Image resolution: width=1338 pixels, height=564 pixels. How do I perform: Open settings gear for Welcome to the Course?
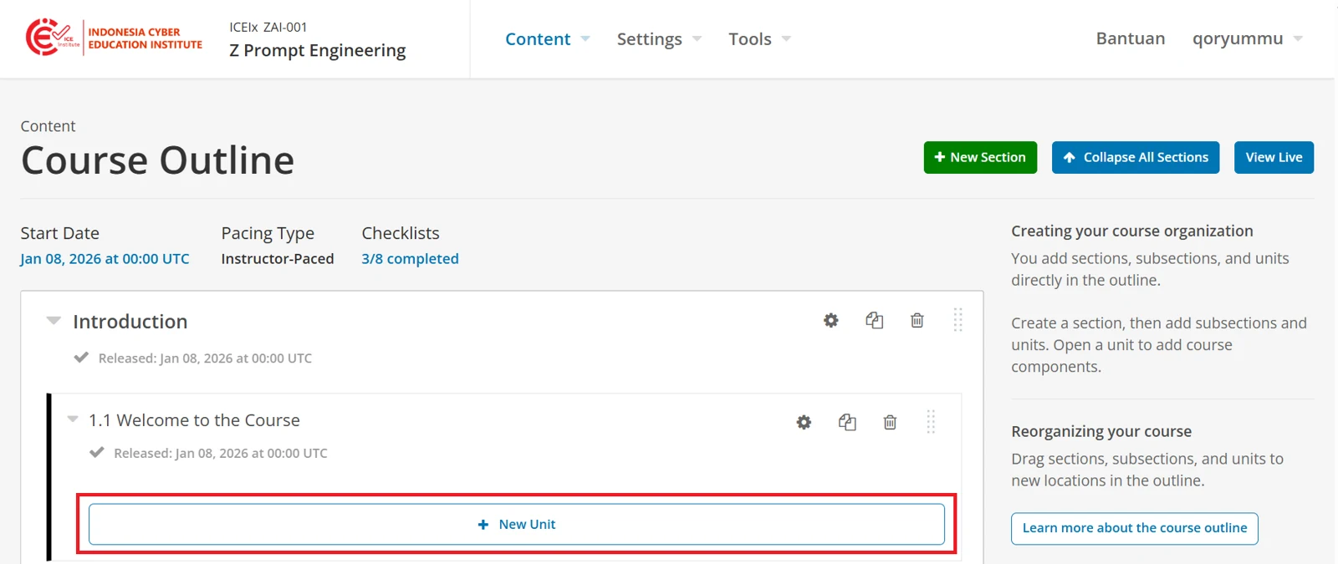click(804, 423)
